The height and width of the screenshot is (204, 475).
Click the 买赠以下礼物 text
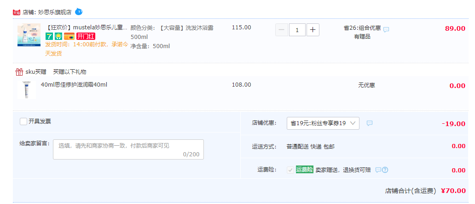70,72
